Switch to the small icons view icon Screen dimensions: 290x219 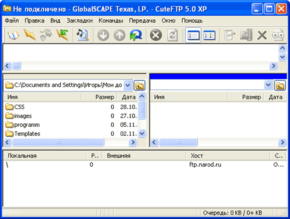point(209,35)
